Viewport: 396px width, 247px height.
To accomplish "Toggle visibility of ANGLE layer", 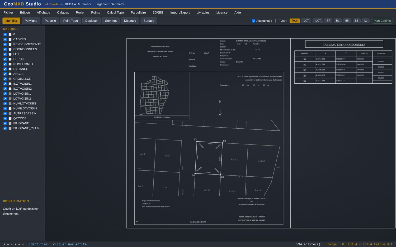I will pyautogui.click(x=5, y=74).
